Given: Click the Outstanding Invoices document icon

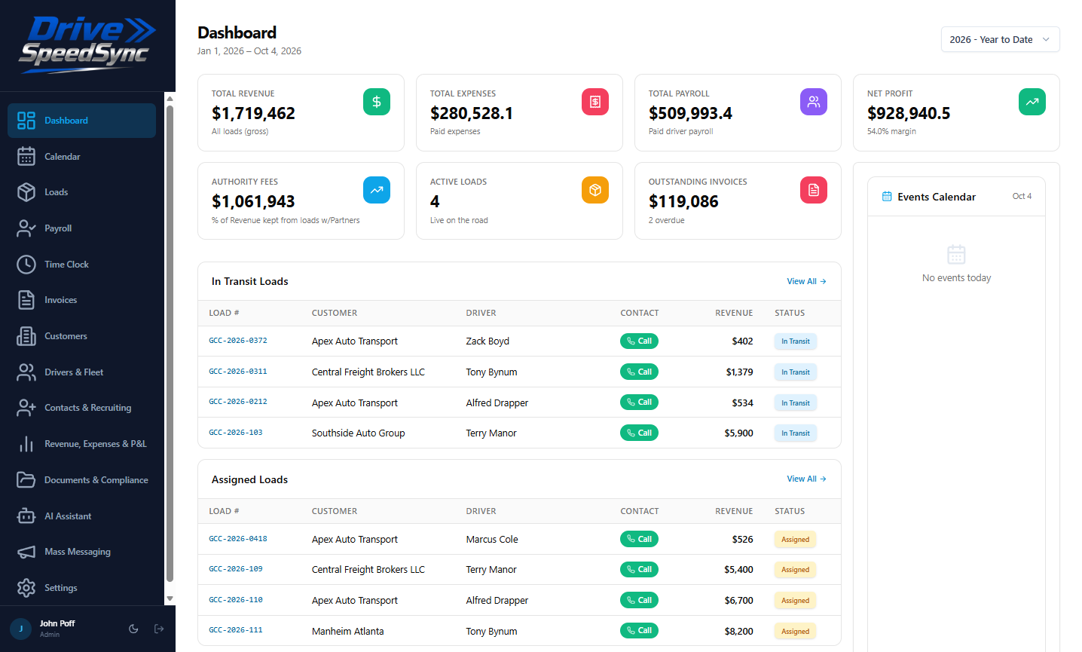Looking at the screenshot, I should coord(814,190).
